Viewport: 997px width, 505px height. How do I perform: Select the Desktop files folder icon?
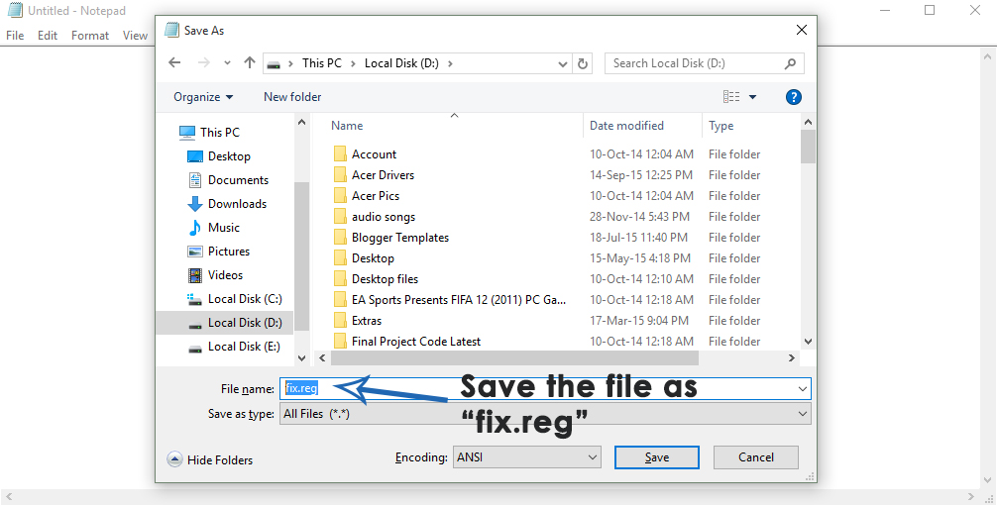click(340, 279)
